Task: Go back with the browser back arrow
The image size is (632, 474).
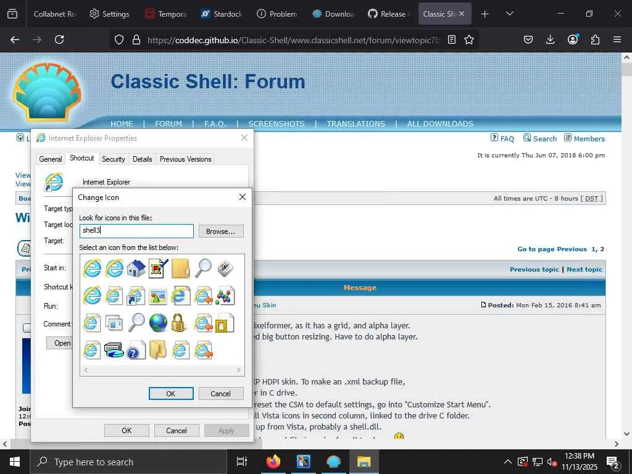Action: click(15, 39)
